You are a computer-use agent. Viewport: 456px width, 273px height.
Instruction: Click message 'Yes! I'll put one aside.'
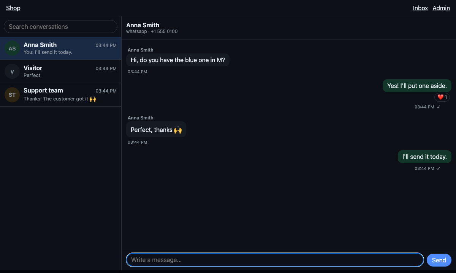417,86
